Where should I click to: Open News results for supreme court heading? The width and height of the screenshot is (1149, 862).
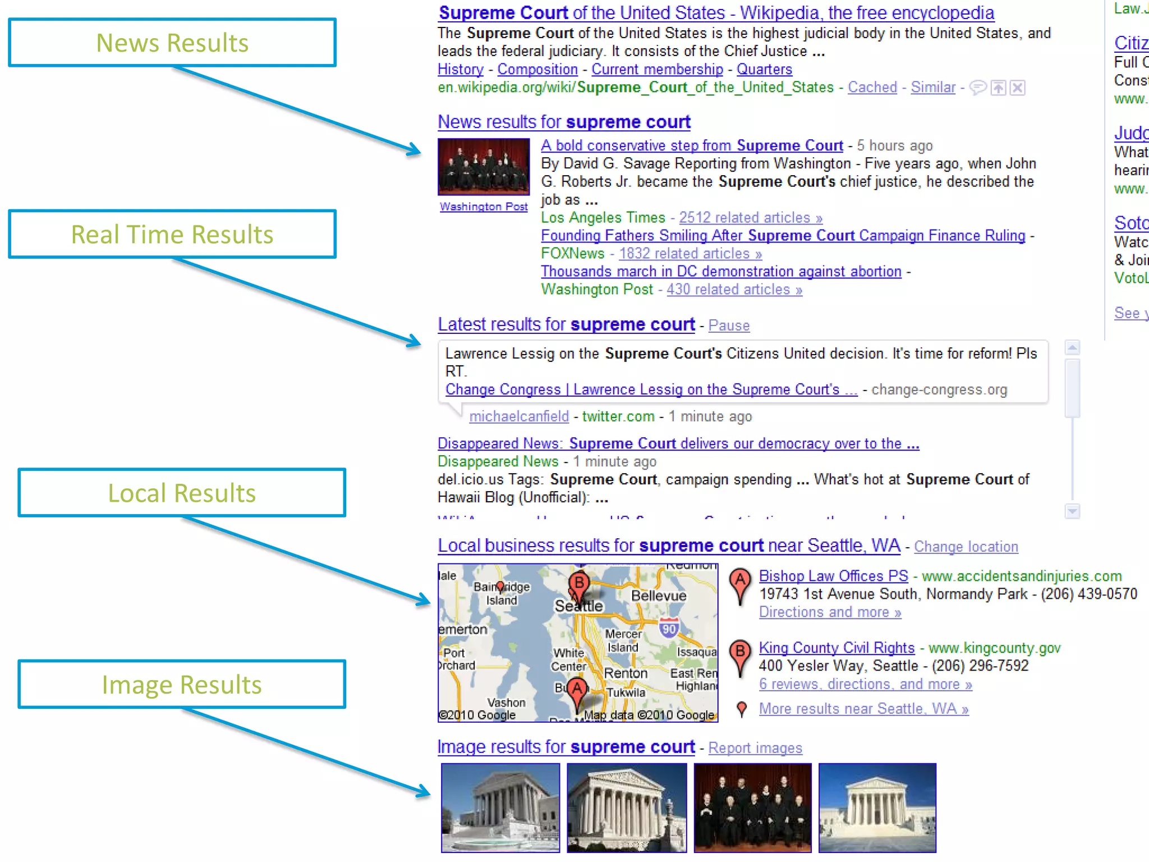[x=564, y=122]
